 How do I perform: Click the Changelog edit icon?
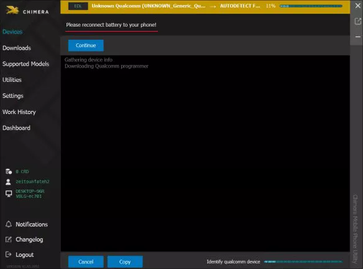pyautogui.click(x=8, y=239)
